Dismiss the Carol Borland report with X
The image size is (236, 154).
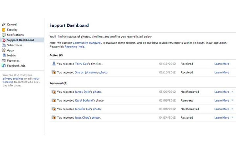point(233,100)
